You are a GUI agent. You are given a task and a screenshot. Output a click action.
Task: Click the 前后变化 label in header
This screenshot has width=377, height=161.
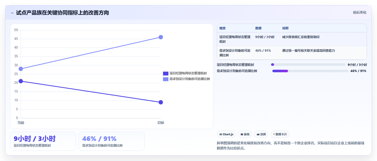click(x=359, y=13)
